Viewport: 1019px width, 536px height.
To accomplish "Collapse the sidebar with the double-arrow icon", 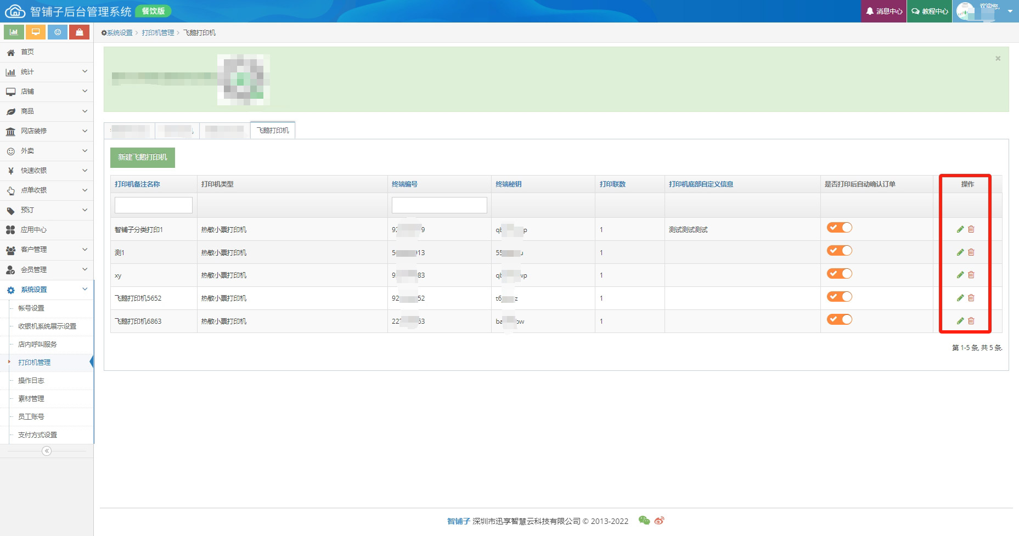I will click(x=47, y=451).
